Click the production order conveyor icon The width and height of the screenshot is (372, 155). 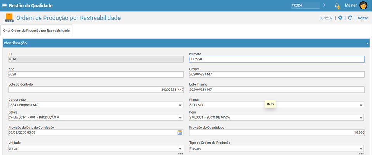coord(9,18)
